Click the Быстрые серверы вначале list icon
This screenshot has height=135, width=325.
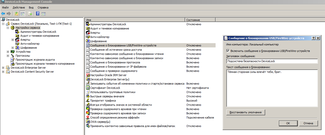pos(88,96)
